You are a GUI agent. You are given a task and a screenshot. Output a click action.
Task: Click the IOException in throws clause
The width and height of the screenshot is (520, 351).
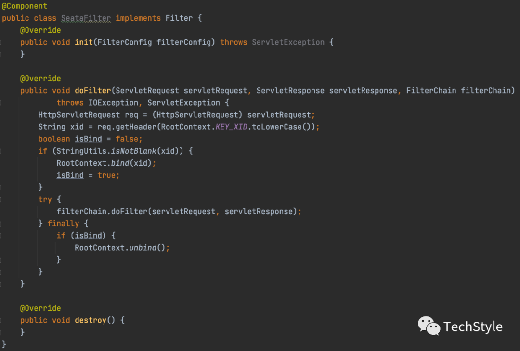click(113, 103)
